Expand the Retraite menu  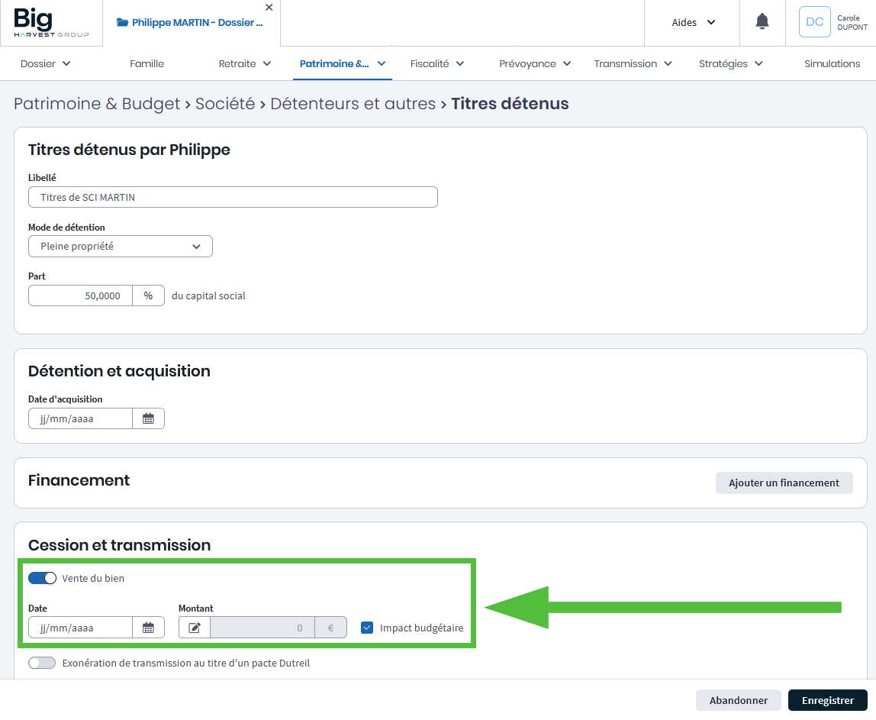[x=244, y=64]
